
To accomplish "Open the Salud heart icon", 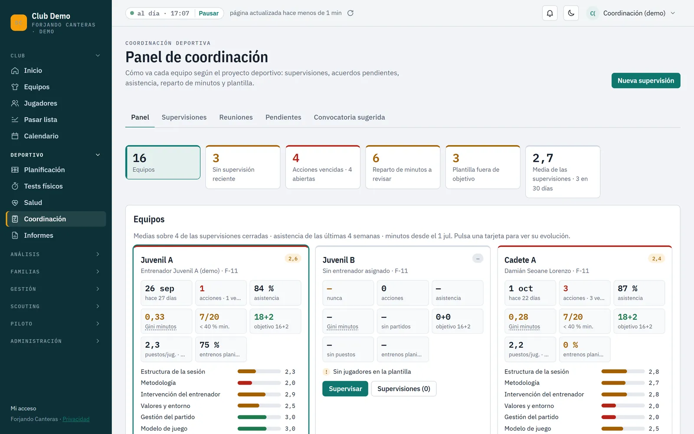I will (15, 203).
